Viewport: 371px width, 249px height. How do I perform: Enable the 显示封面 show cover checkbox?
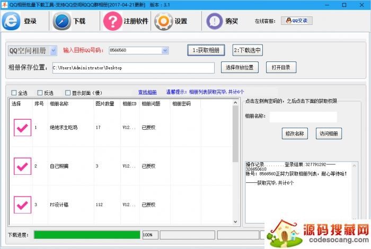point(68,93)
